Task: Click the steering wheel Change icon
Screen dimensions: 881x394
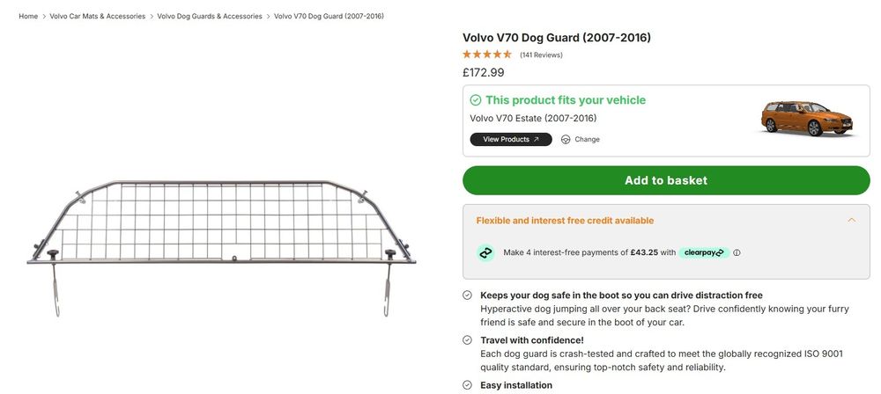Action: pyautogui.click(x=566, y=140)
